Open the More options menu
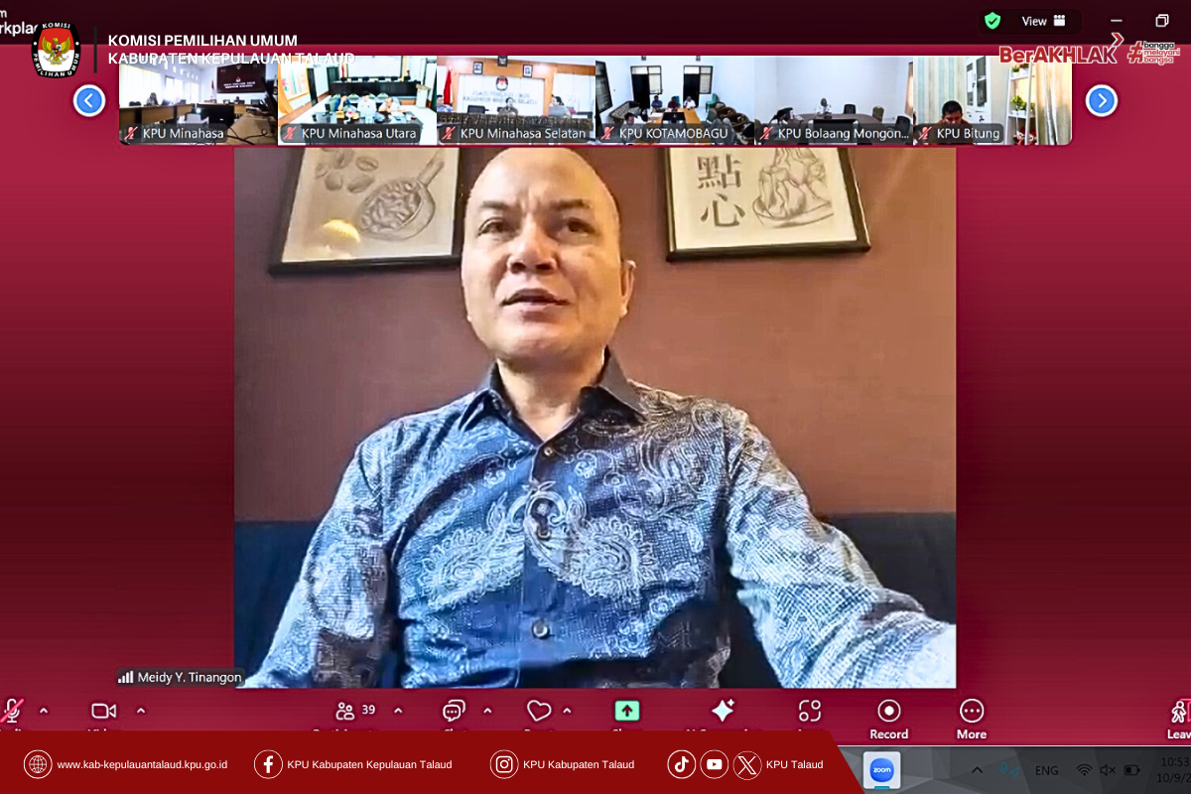The width and height of the screenshot is (1191, 794). (972, 717)
